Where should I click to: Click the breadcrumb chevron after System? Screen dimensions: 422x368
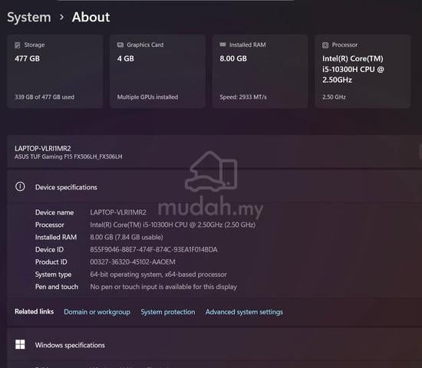coord(61,17)
